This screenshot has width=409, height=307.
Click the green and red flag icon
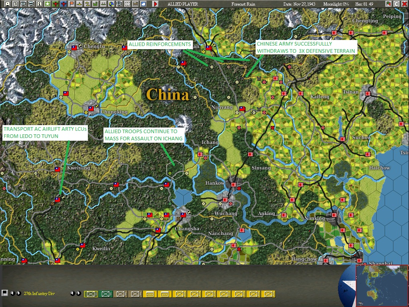389,4
